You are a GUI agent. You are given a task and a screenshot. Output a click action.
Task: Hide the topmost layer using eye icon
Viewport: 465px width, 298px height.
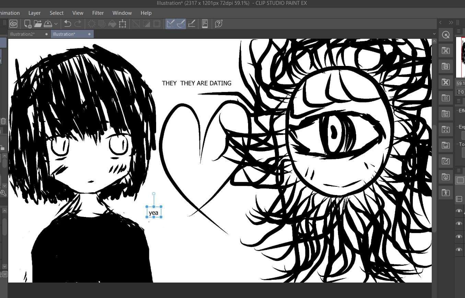pos(459,211)
